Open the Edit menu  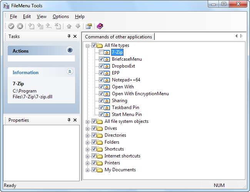[x=27, y=17]
